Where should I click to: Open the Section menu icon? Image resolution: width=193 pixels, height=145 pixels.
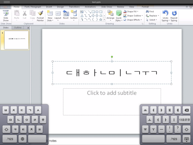[x=74, y=15]
